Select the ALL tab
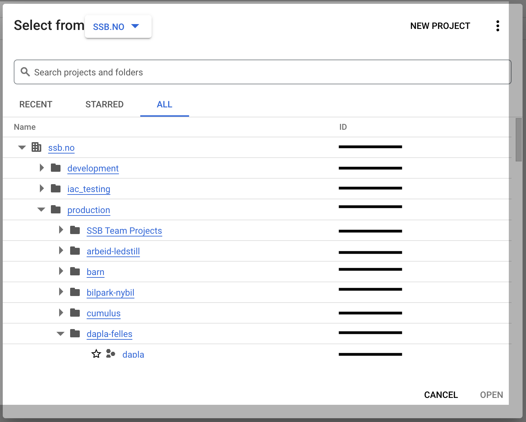The image size is (526, 422). [x=165, y=104]
